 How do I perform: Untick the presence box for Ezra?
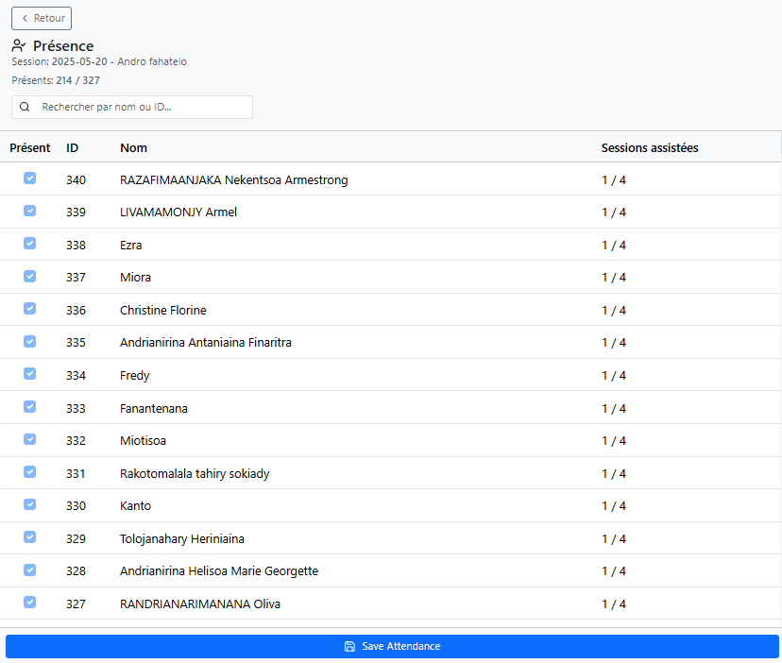click(29, 244)
